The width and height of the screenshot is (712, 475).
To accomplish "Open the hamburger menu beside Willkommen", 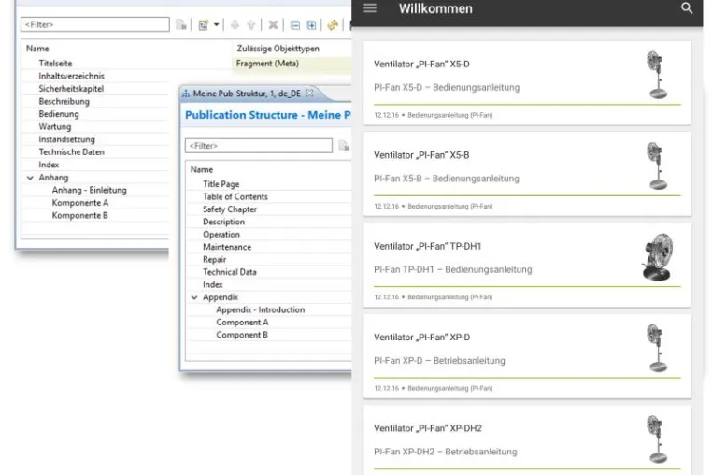I will (x=370, y=8).
